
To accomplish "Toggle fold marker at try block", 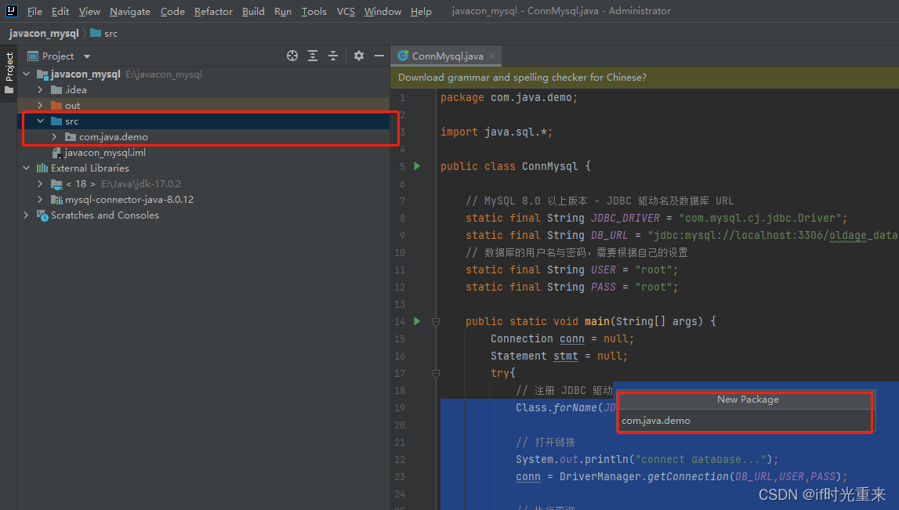I will (436, 374).
